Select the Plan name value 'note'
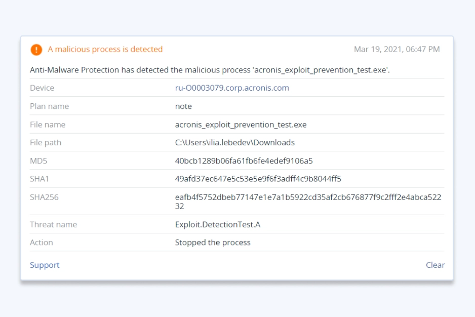Viewport: 475px width, 317px height. 183,106
